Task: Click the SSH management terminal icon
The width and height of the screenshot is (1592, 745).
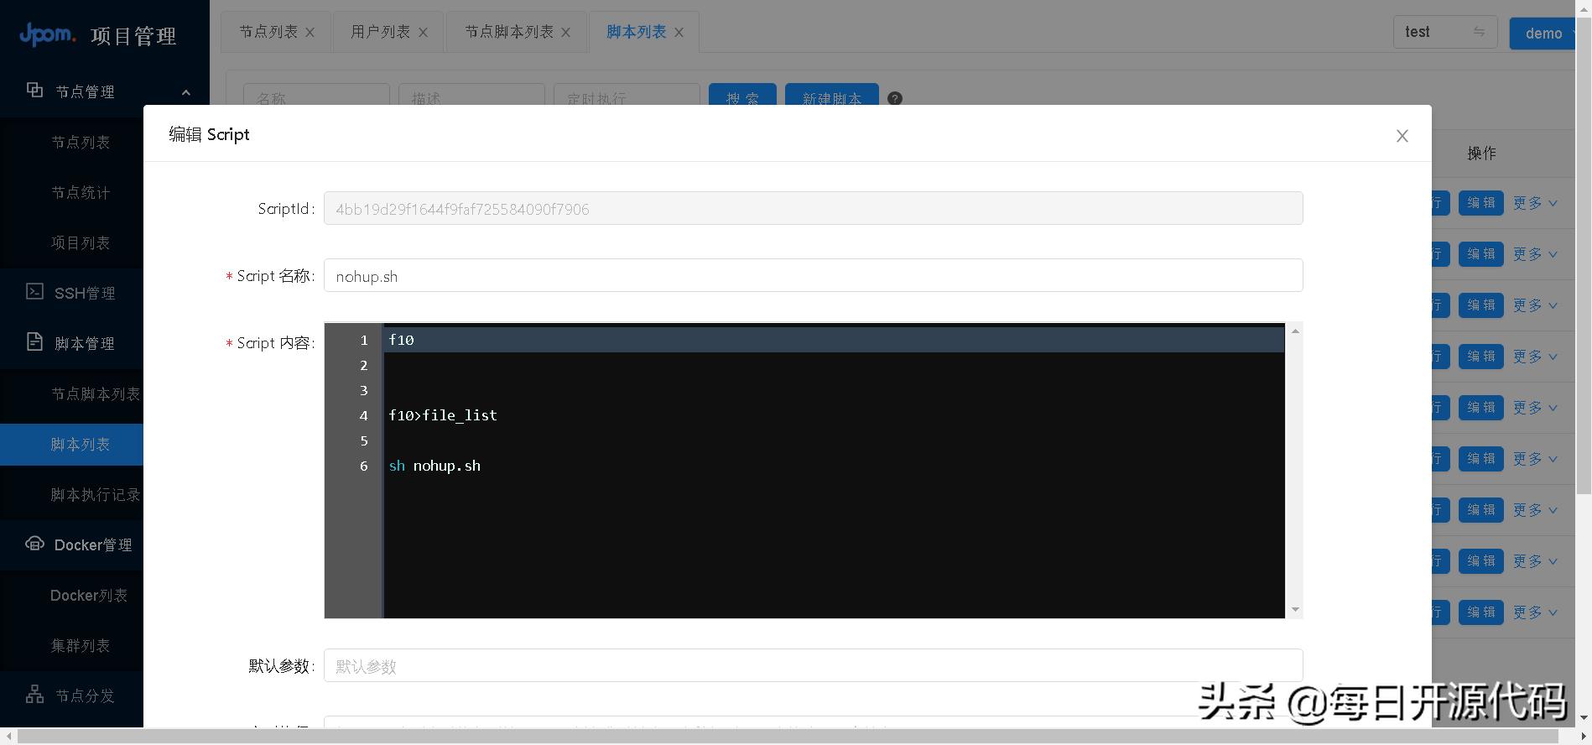Action: click(x=34, y=292)
